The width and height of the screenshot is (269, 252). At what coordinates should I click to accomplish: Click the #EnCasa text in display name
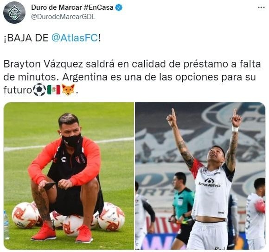(99, 7)
